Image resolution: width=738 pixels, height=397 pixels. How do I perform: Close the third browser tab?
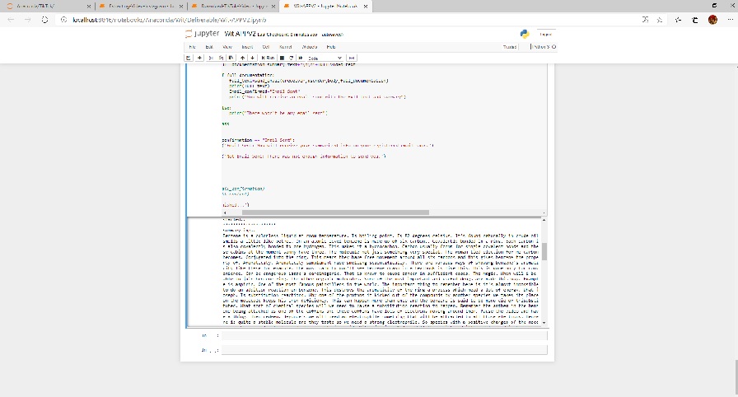tap(273, 7)
